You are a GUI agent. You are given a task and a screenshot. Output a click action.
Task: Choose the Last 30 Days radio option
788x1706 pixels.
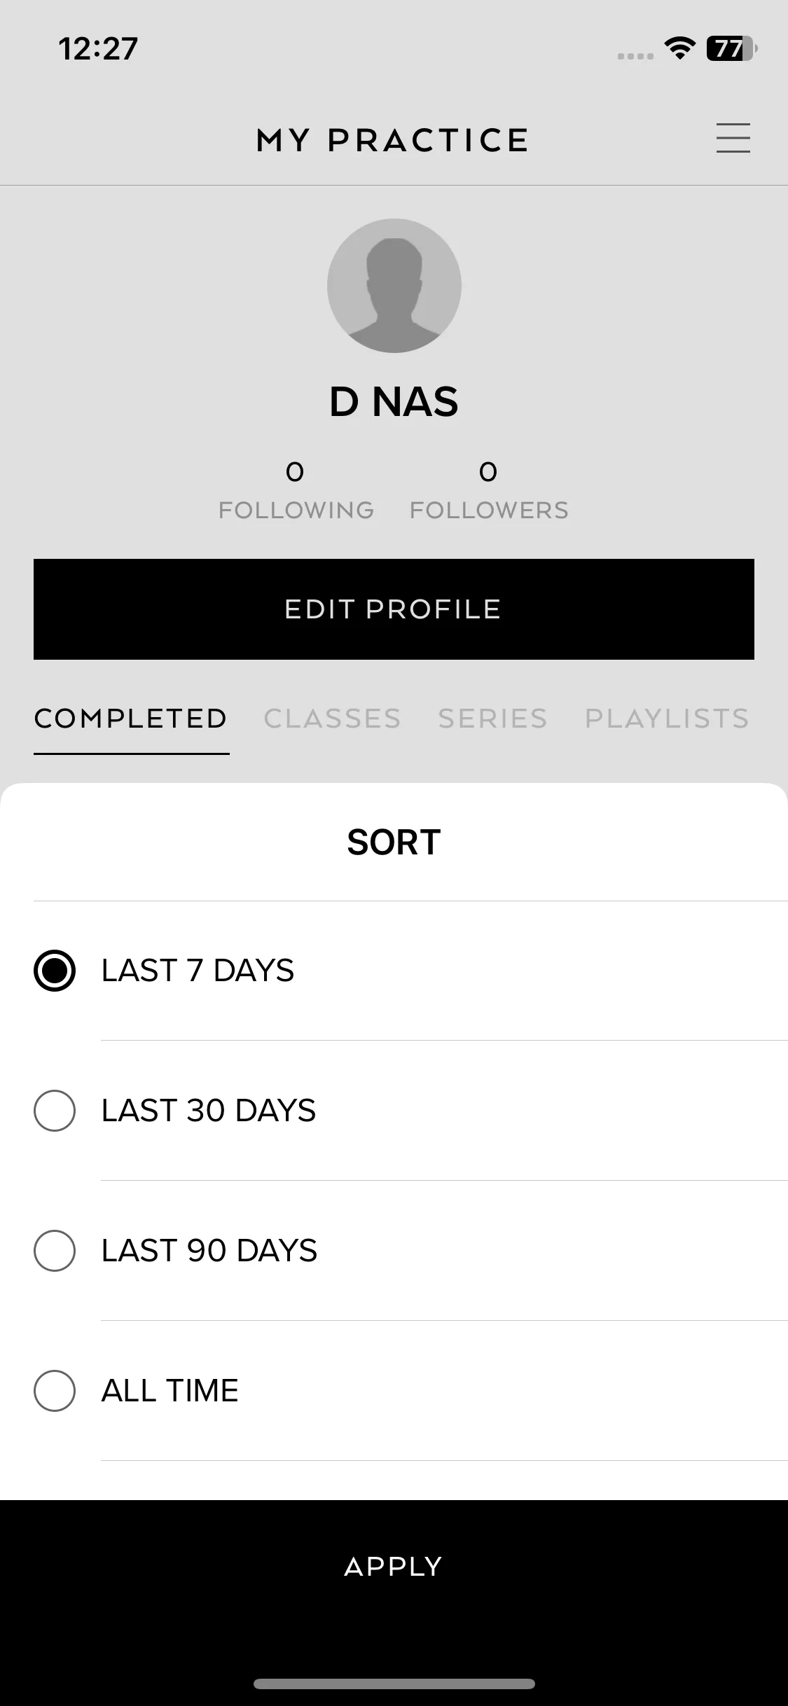pyautogui.click(x=55, y=1111)
